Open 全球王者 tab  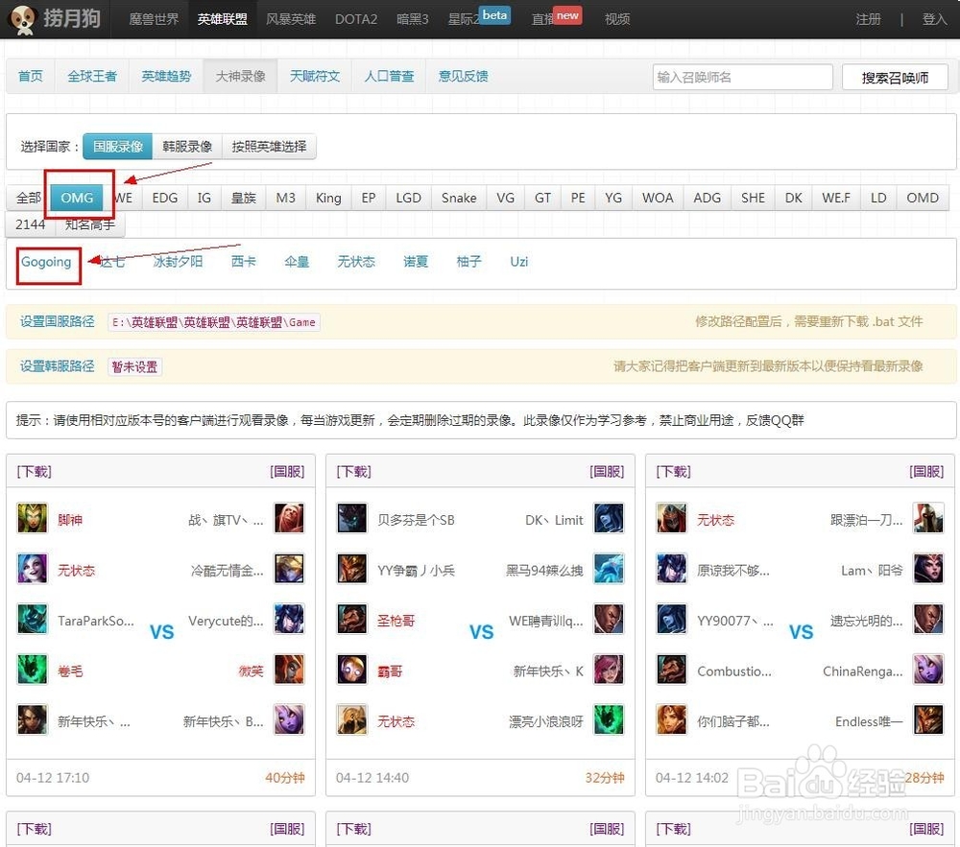[92, 77]
